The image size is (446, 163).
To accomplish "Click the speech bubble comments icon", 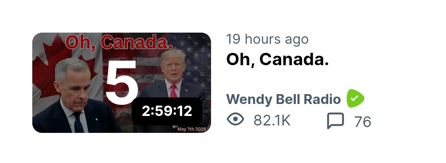I will pos(336,120).
